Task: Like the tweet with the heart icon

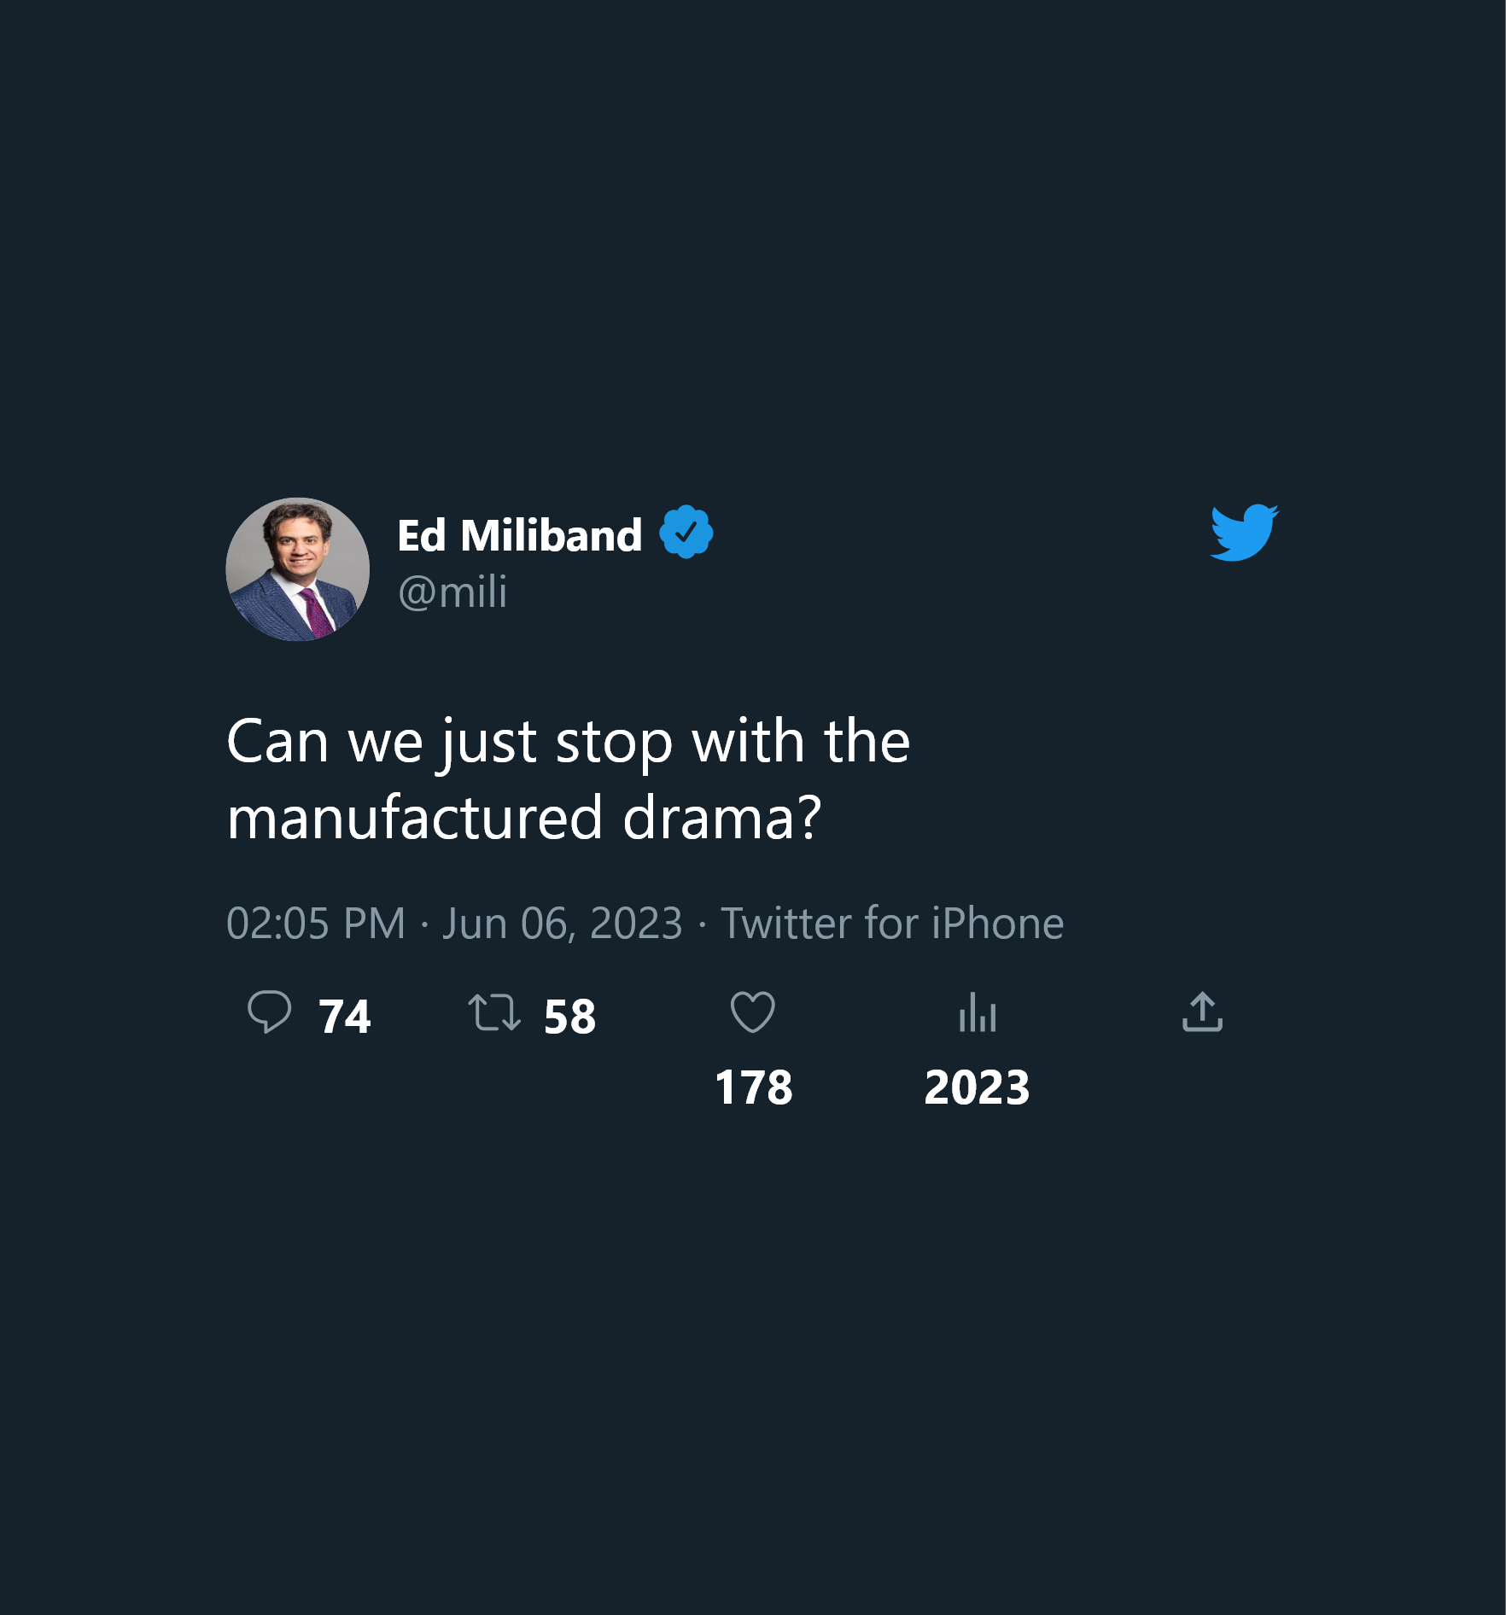Action: (753, 1012)
